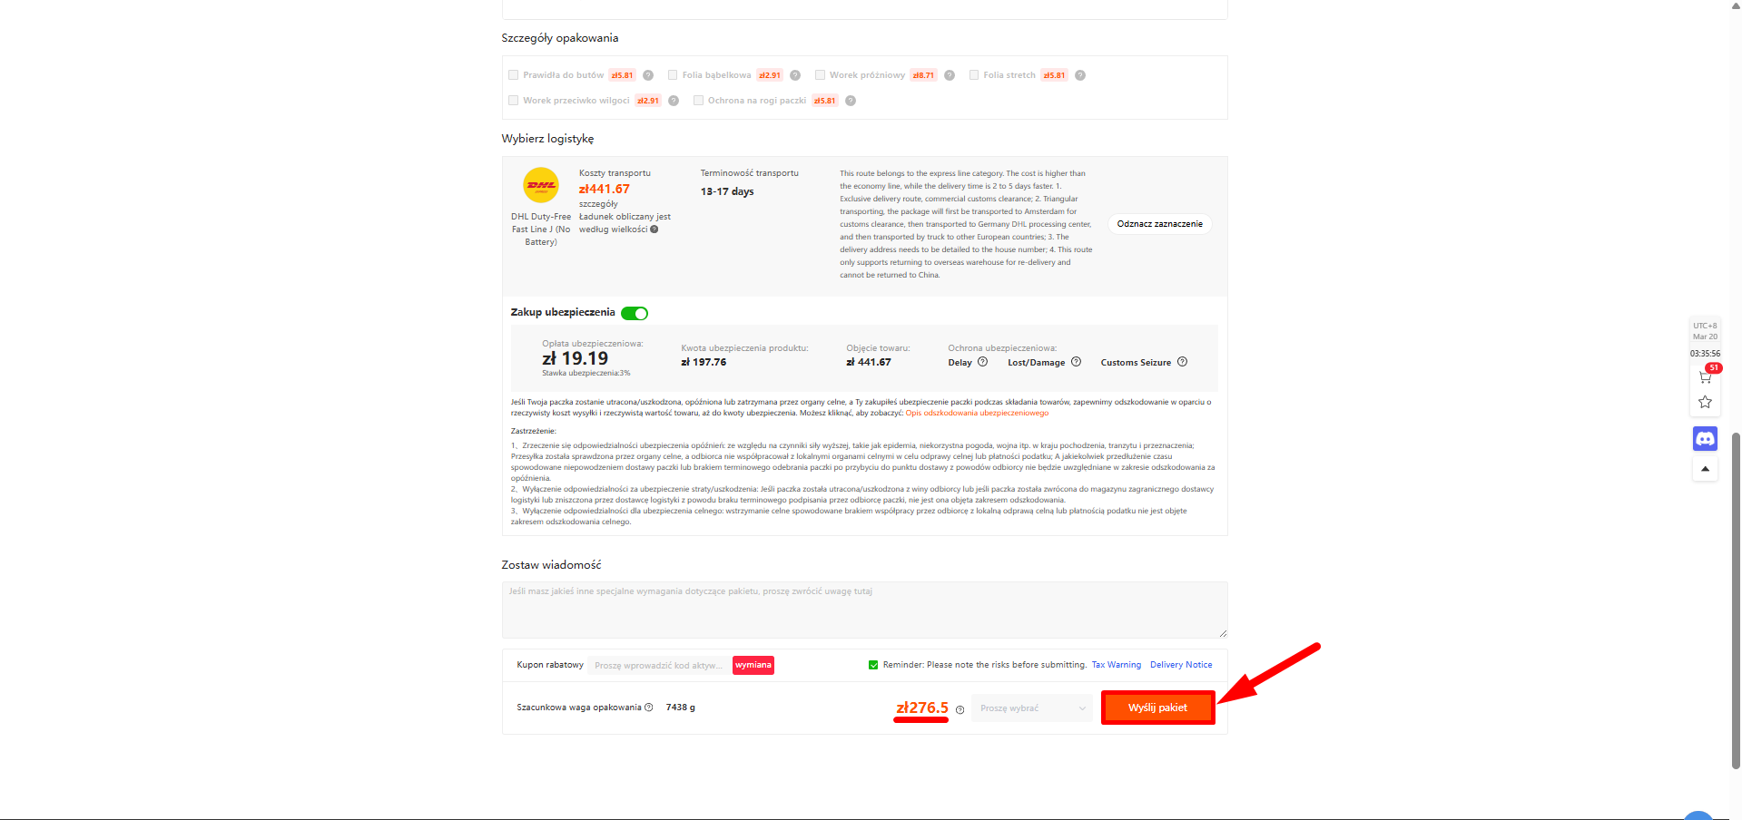
Task: Open the Tax Warning link
Action: coord(1116,665)
